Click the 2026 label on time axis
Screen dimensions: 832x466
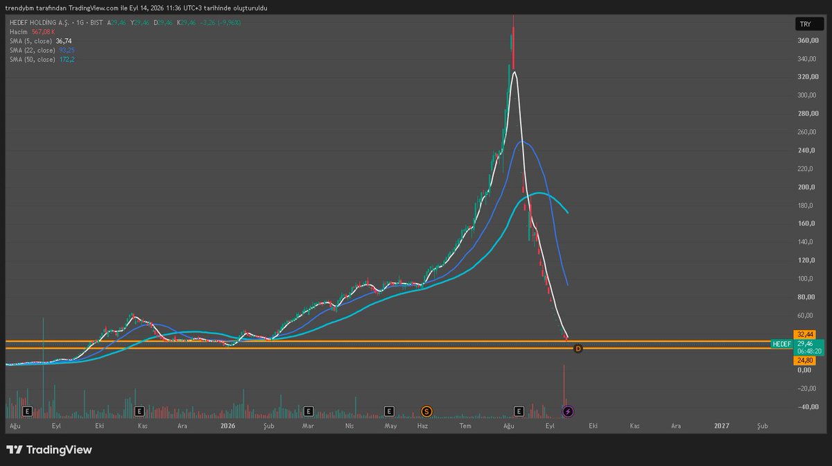tap(227, 426)
